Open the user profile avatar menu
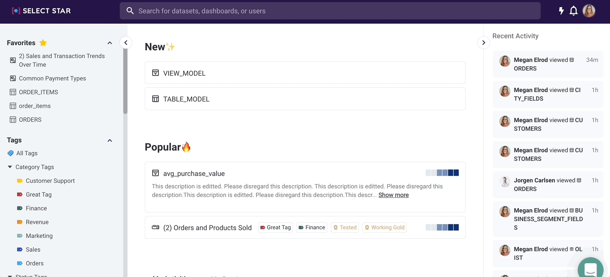This screenshot has width=610, height=277. pos(589,11)
